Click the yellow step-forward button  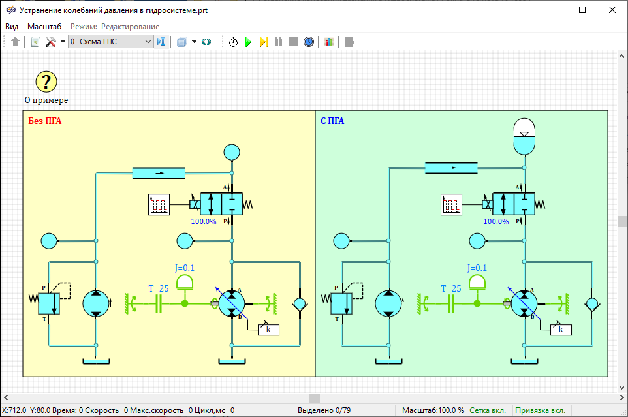coord(263,42)
